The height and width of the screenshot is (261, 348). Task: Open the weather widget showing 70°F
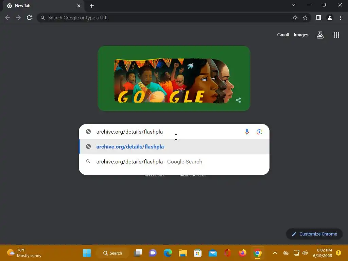click(x=24, y=253)
